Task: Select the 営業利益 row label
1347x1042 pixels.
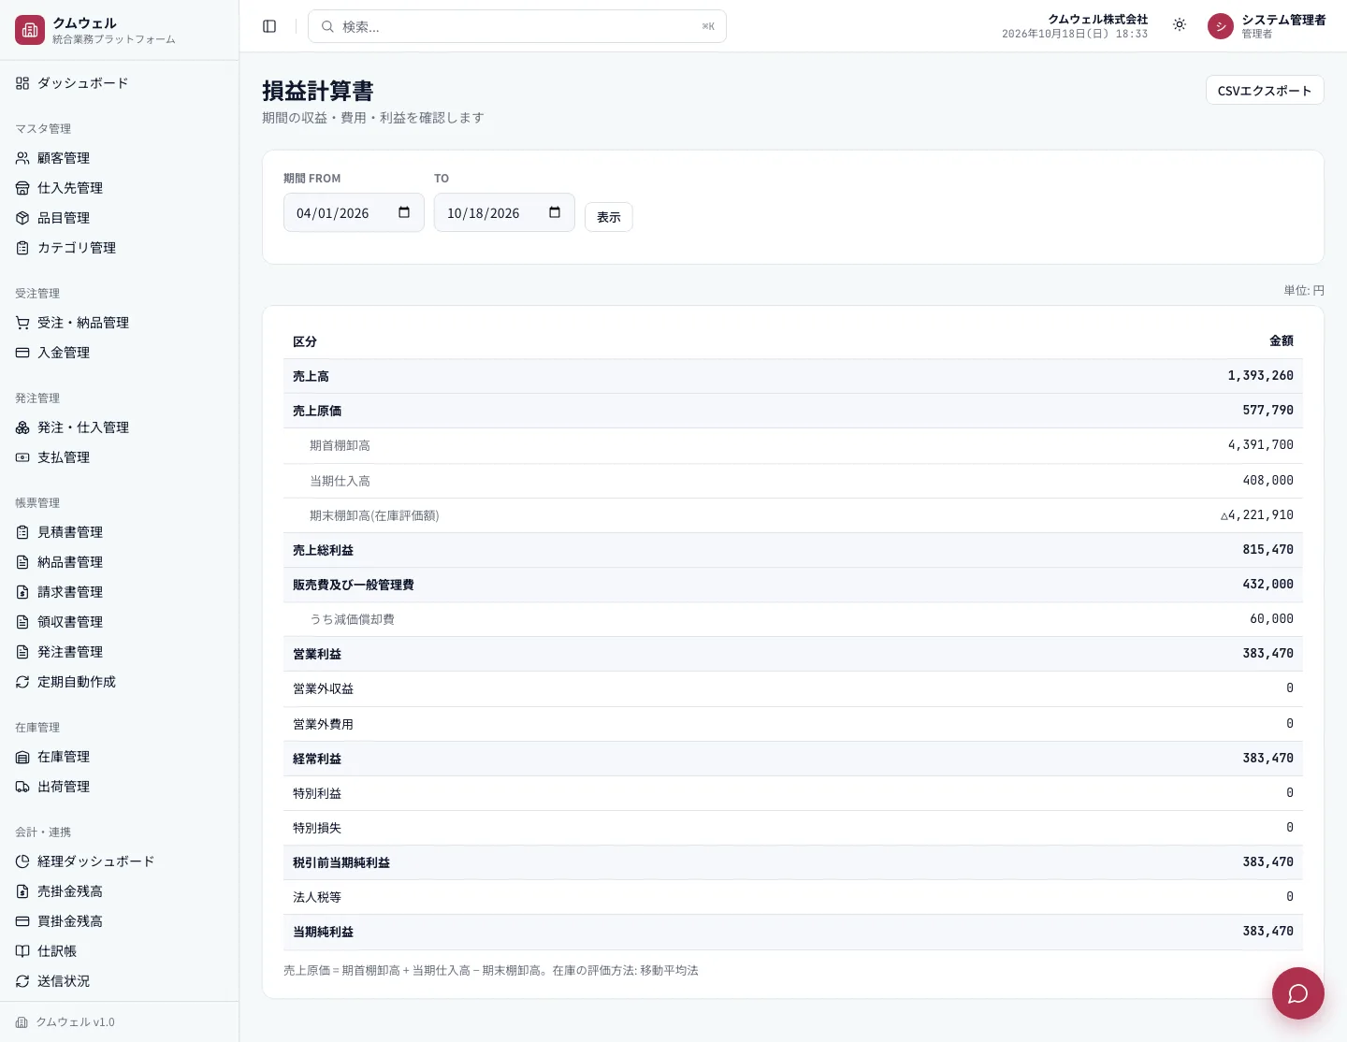Action: pyautogui.click(x=317, y=654)
